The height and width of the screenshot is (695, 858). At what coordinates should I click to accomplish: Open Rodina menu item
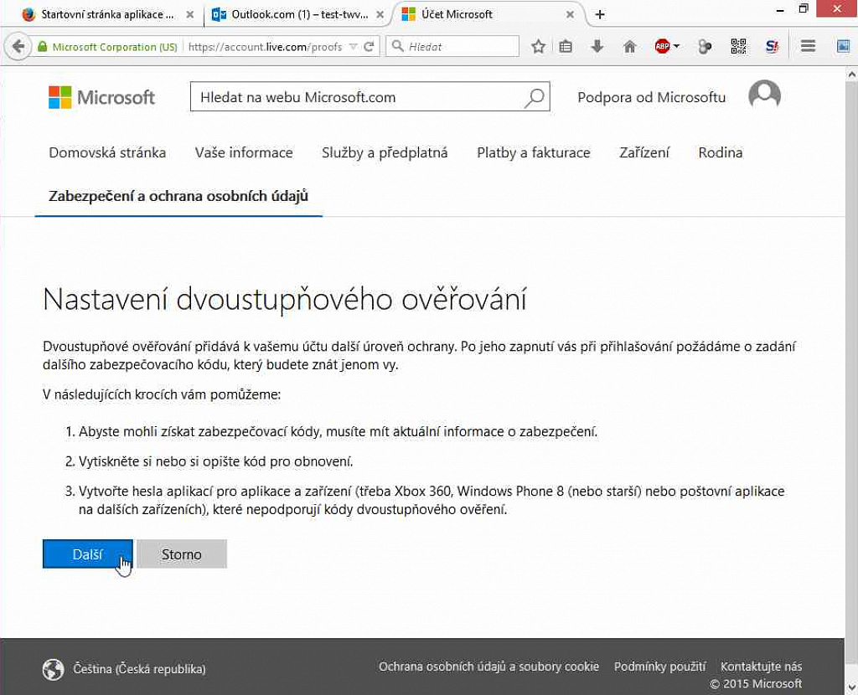pyautogui.click(x=720, y=152)
